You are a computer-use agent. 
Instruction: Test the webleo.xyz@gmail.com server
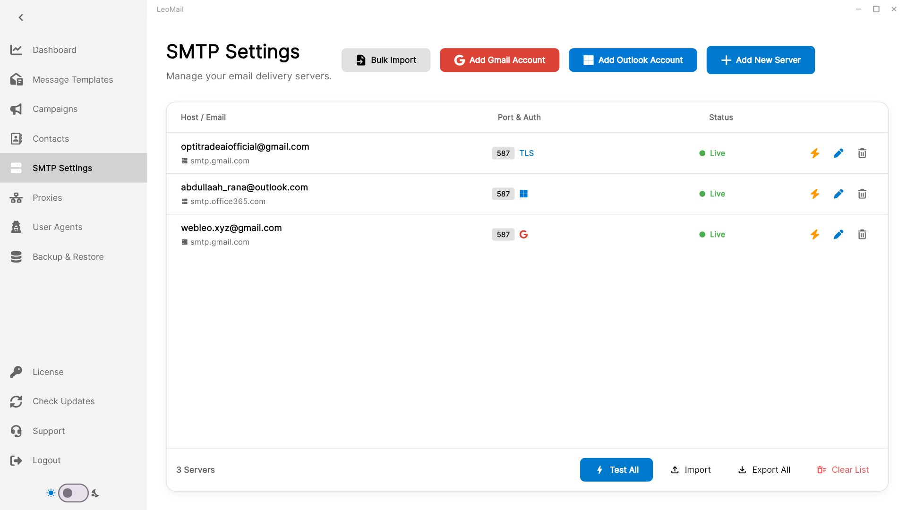tap(815, 234)
